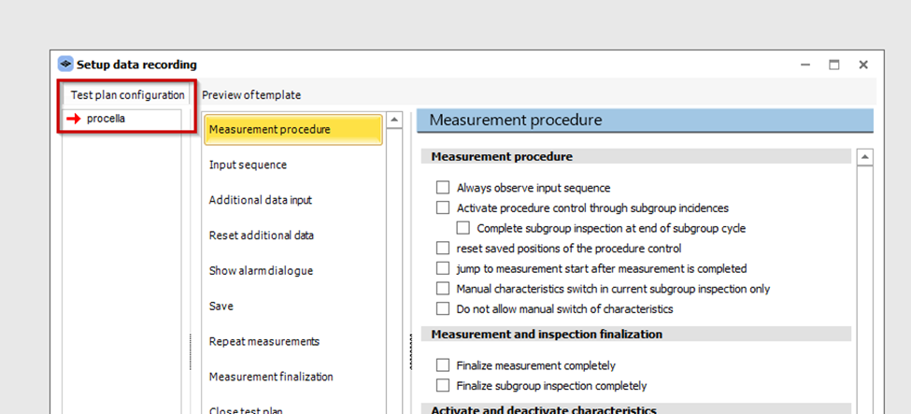This screenshot has width=911, height=414.
Task: Close the Setup data recording dialog
Action: 863,65
